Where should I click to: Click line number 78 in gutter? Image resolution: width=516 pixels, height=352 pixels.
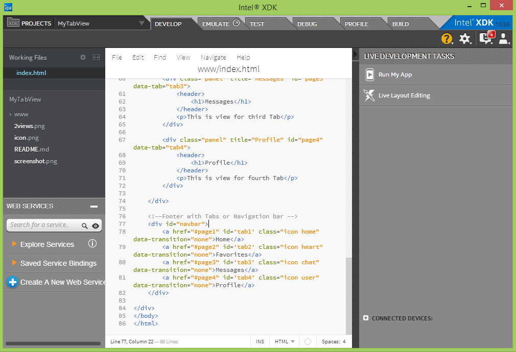(x=122, y=232)
